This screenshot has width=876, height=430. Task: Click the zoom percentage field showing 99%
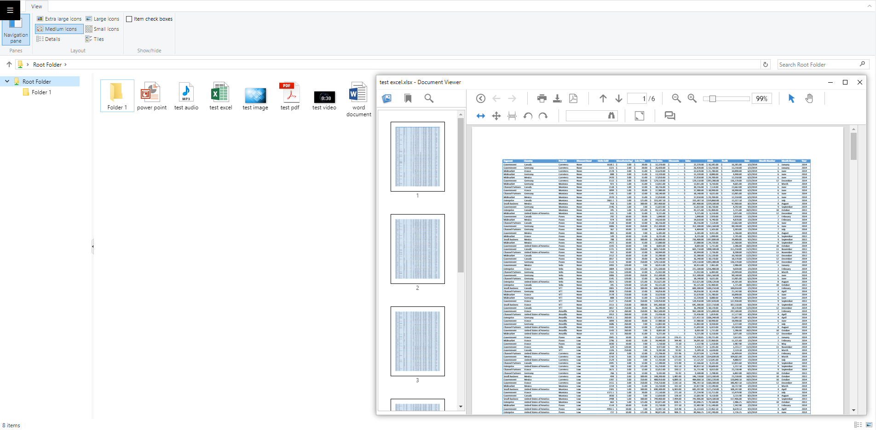(x=762, y=99)
